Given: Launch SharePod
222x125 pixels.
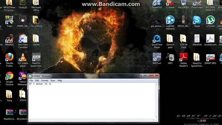Looking at the screenshot, I should coord(197,40).
